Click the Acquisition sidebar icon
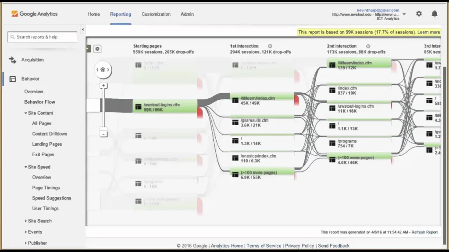This screenshot has height=252, width=449. [x=13, y=60]
